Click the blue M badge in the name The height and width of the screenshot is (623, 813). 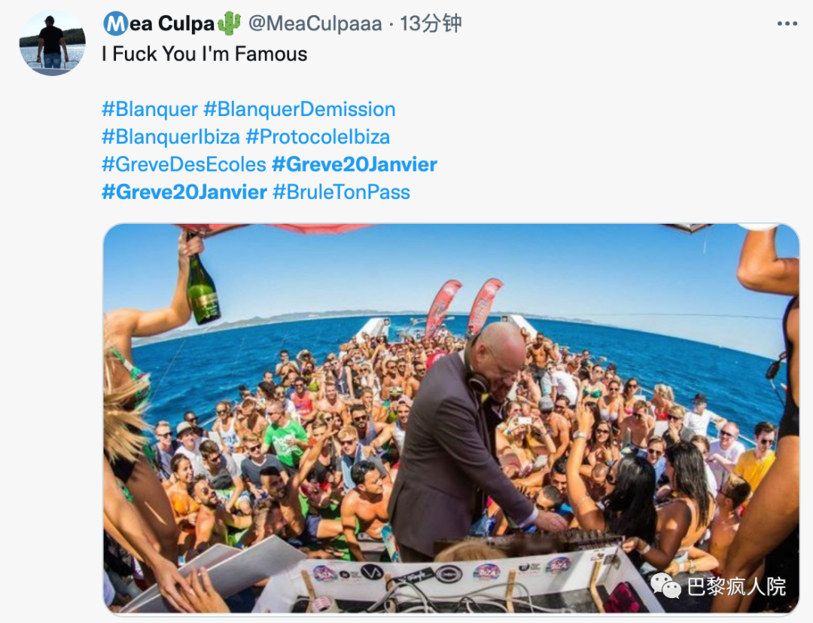(116, 23)
